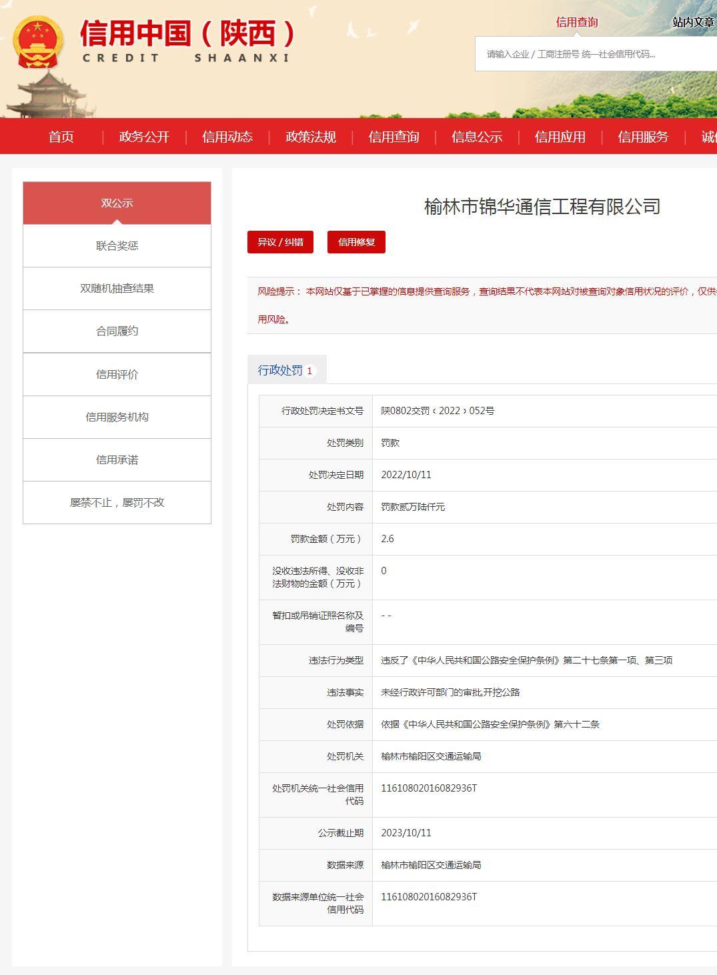Open 信用动态 in the navigation bar
The image size is (717, 975).
click(x=227, y=137)
